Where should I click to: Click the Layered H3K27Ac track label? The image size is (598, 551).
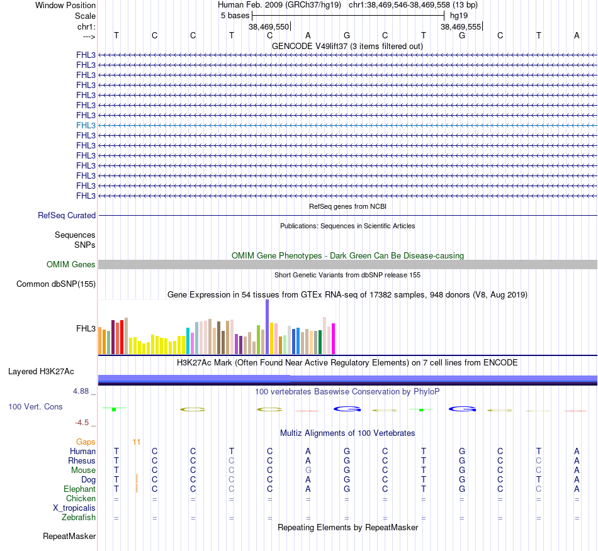pyautogui.click(x=41, y=372)
